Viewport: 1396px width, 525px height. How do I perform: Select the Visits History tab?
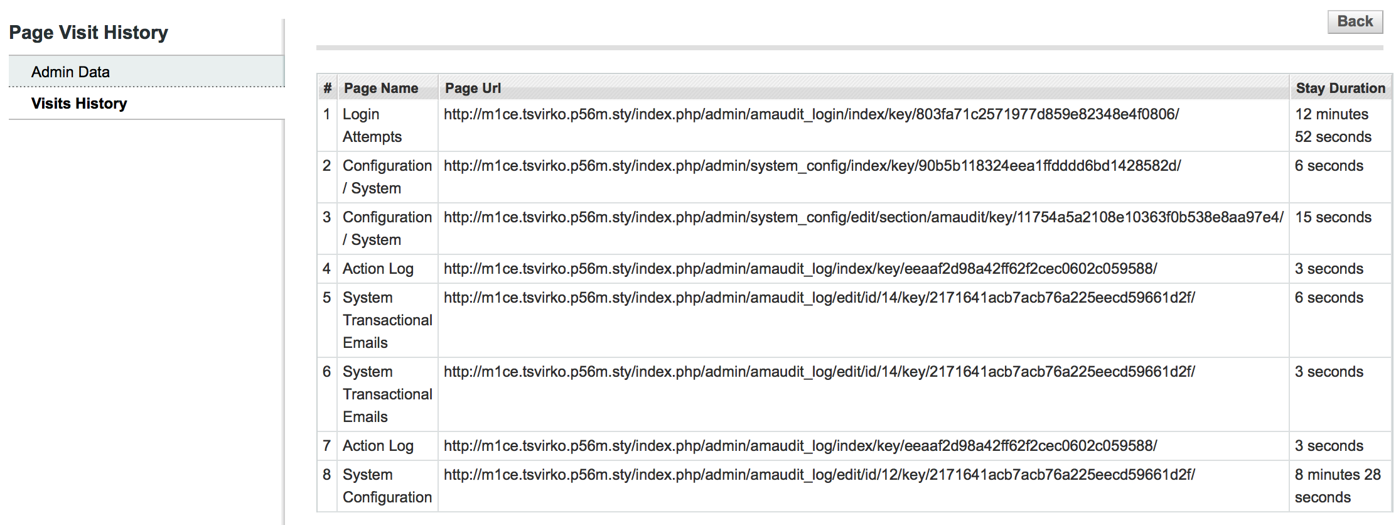coord(146,104)
